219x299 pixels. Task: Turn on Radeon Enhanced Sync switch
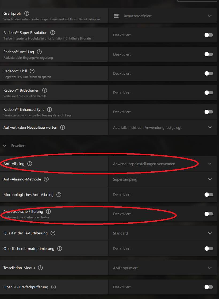coord(209,112)
